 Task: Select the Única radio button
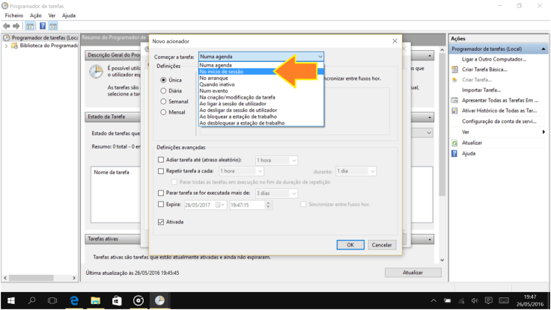click(163, 79)
